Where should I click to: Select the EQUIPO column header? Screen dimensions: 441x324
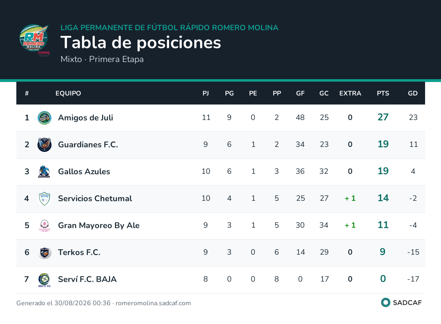point(68,93)
